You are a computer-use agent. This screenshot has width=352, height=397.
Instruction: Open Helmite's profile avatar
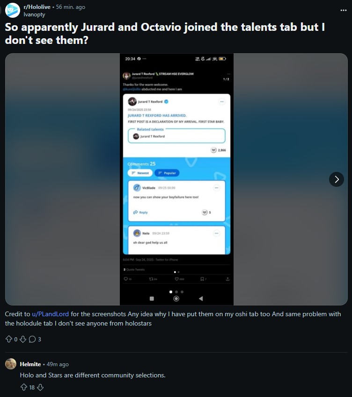11,364
